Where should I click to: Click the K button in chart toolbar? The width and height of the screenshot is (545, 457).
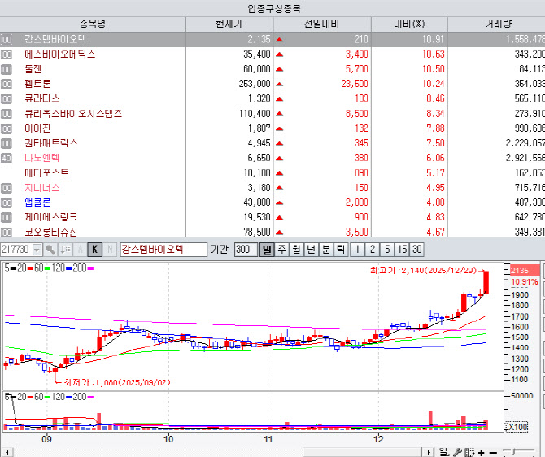tap(94, 250)
